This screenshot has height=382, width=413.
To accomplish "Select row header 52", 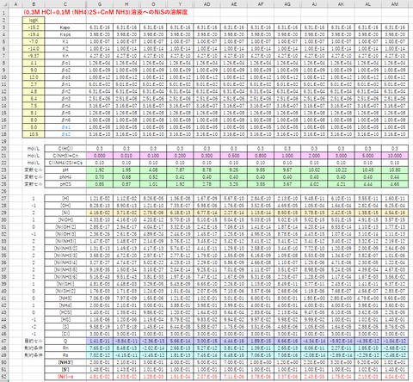I will pyautogui.click(x=4, y=377).
